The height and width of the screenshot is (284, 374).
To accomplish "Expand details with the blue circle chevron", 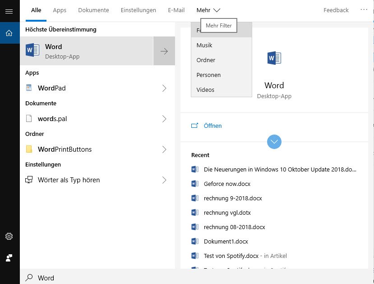I will point(274,142).
